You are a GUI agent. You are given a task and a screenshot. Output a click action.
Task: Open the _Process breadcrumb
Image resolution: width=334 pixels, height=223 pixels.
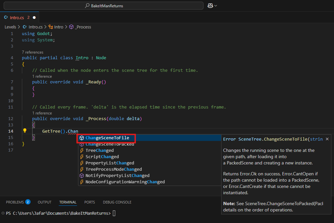click(83, 27)
